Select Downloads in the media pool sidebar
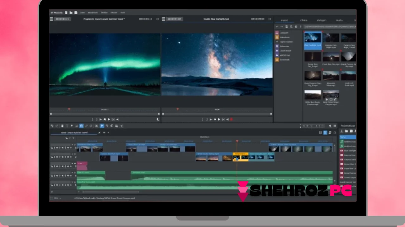 click(x=285, y=60)
